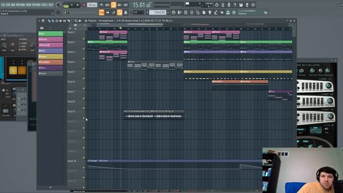Click the 15:01:00 time display

click(142, 5)
